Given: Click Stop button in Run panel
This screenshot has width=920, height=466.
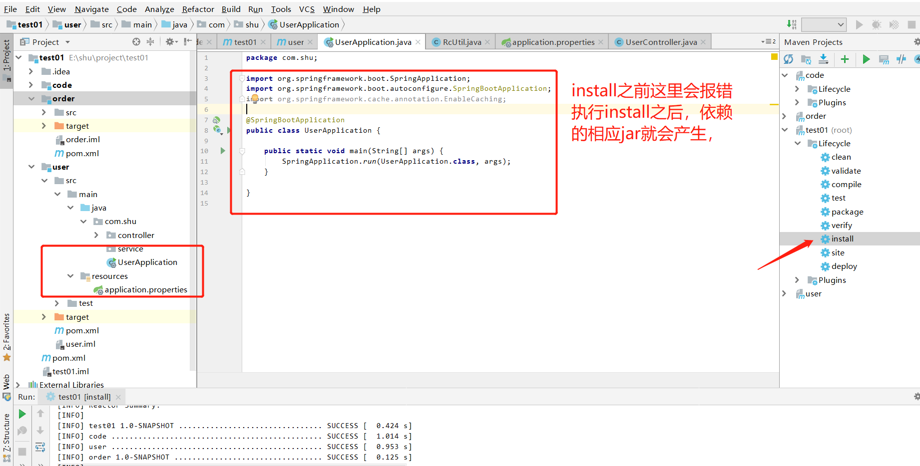Looking at the screenshot, I should click(22, 452).
